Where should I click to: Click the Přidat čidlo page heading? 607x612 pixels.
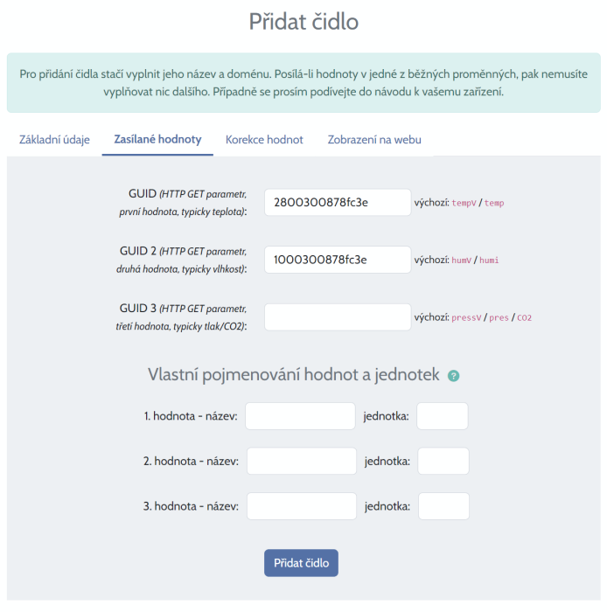pos(303,22)
